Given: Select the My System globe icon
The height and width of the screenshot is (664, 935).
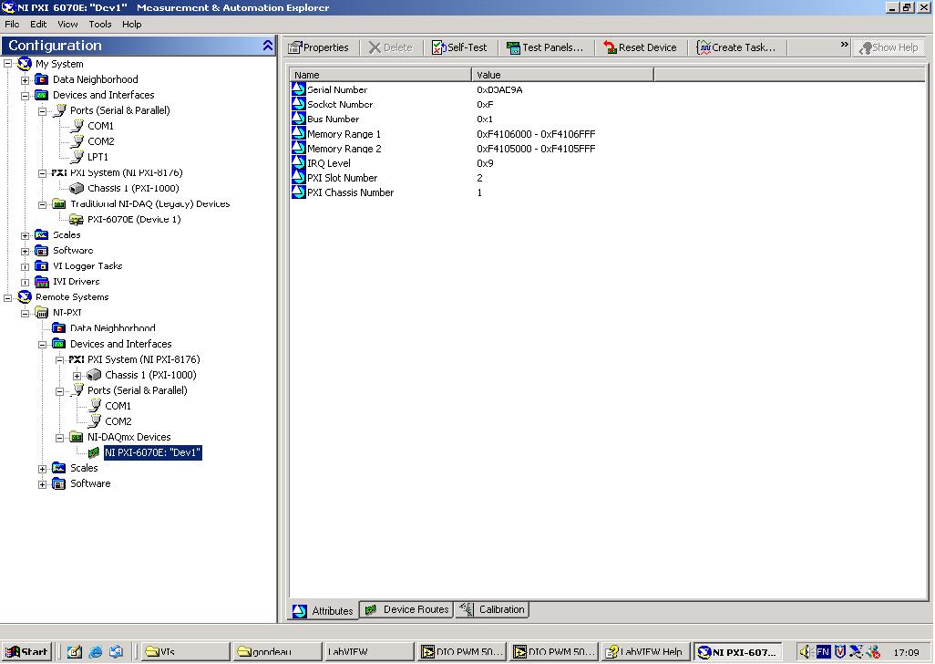Looking at the screenshot, I should coord(25,64).
